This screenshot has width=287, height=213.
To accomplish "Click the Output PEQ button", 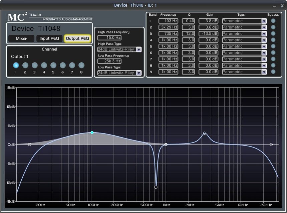I will click(77, 38).
